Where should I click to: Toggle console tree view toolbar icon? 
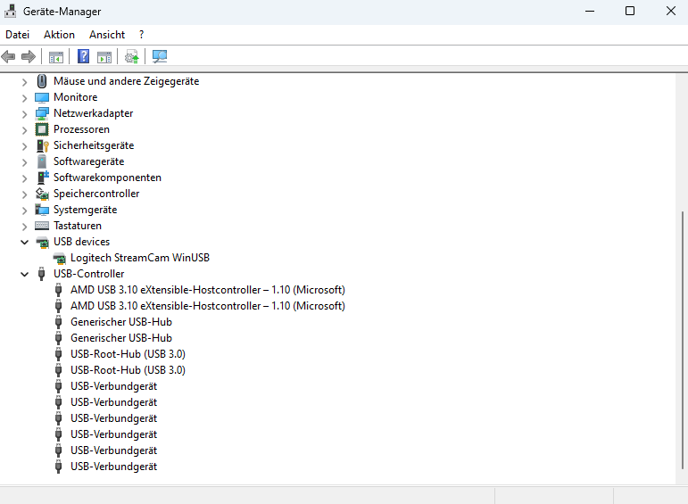click(56, 56)
